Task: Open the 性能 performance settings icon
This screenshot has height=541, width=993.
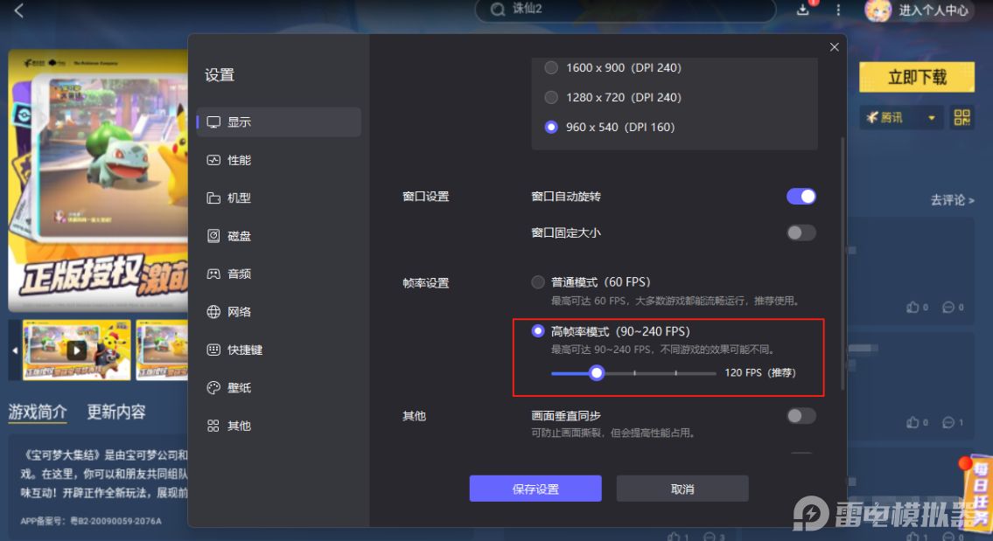Action: coord(213,160)
